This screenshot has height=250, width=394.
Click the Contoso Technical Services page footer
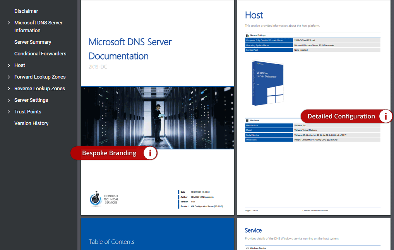[x=315, y=211]
